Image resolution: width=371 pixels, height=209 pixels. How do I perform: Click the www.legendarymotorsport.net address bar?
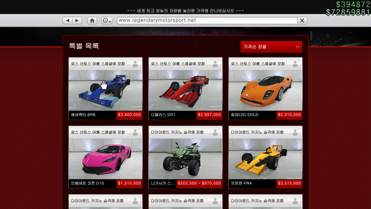point(207,20)
